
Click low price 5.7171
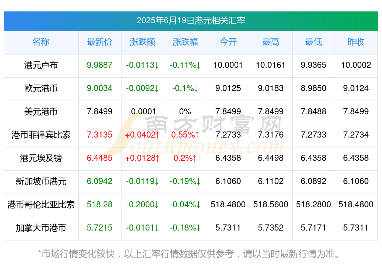(x=314, y=228)
